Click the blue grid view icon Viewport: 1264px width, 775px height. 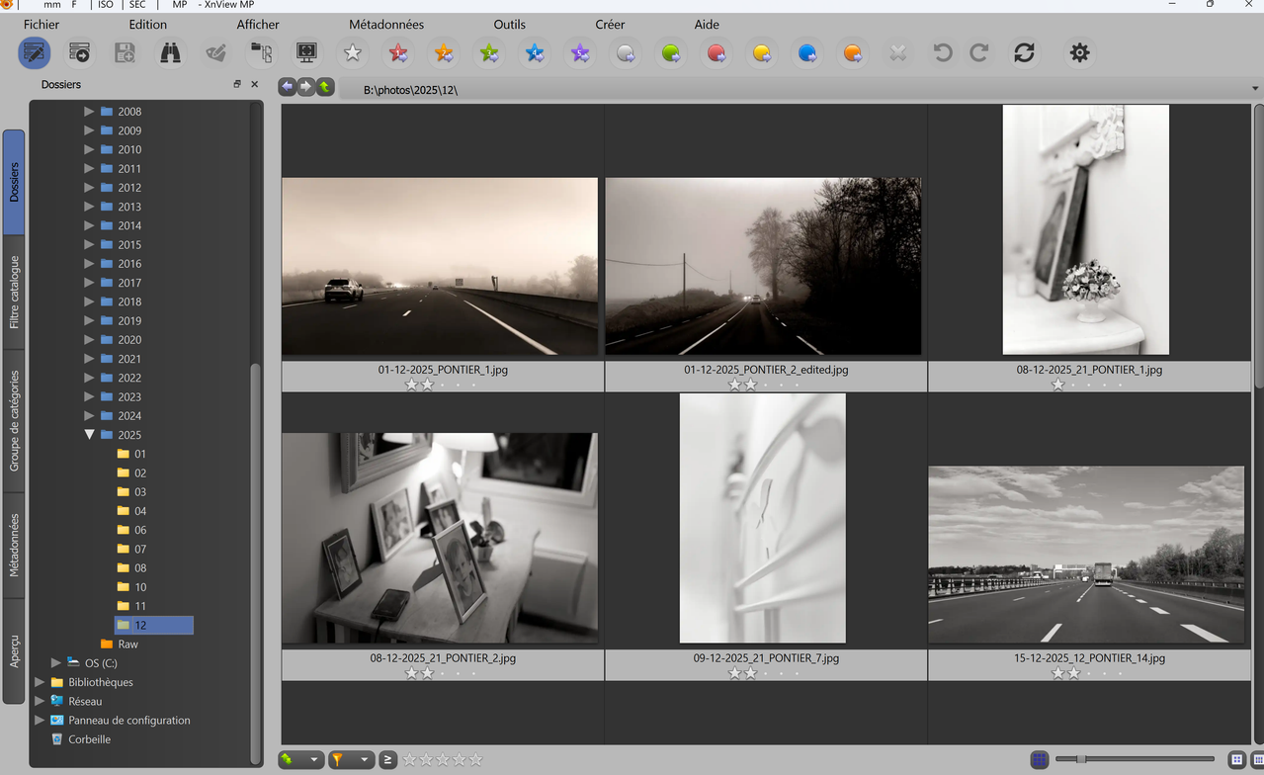click(x=1039, y=759)
